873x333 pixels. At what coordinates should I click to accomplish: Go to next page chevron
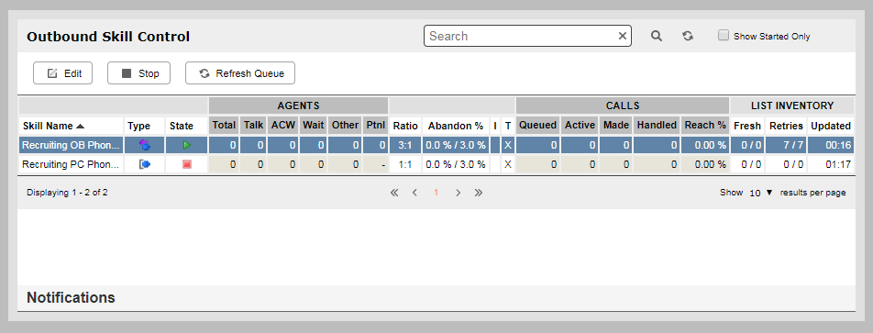(x=459, y=193)
